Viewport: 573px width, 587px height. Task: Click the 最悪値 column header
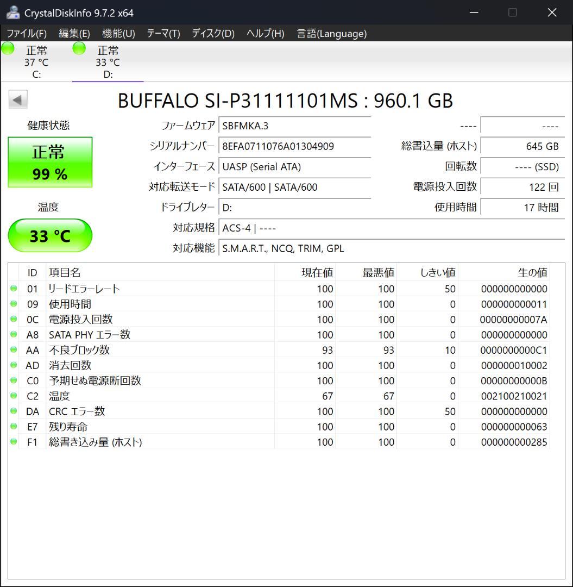pyautogui.click(x=366, y=272)
